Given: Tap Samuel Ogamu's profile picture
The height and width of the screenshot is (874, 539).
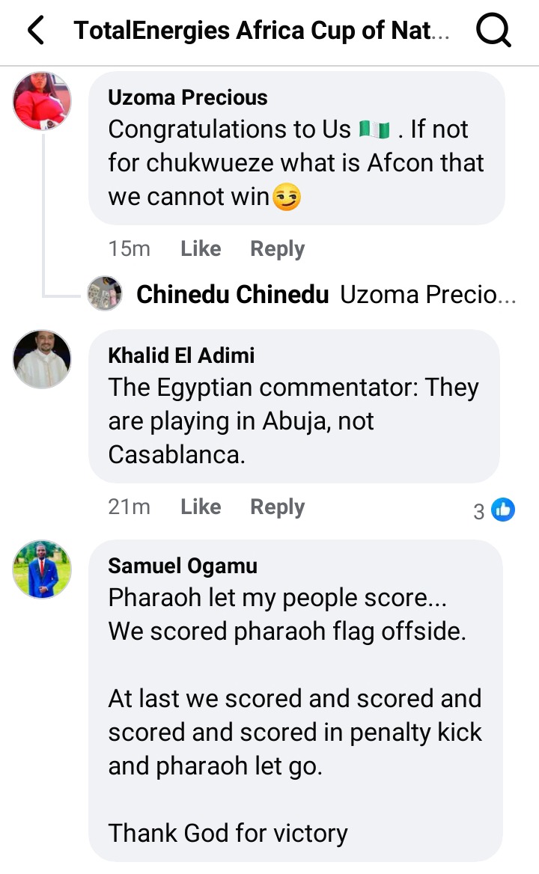Looking at the screenshot, I should (42, 569).
